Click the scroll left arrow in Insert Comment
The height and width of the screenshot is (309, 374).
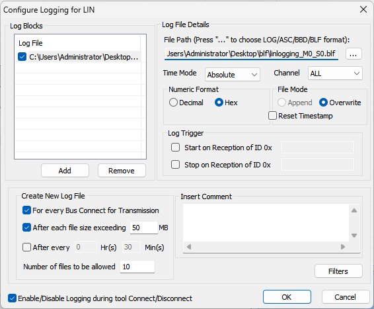point(189,247)
